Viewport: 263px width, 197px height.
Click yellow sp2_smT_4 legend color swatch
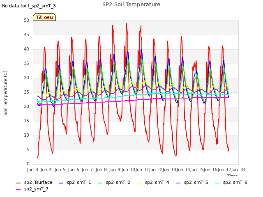[139, 183]
